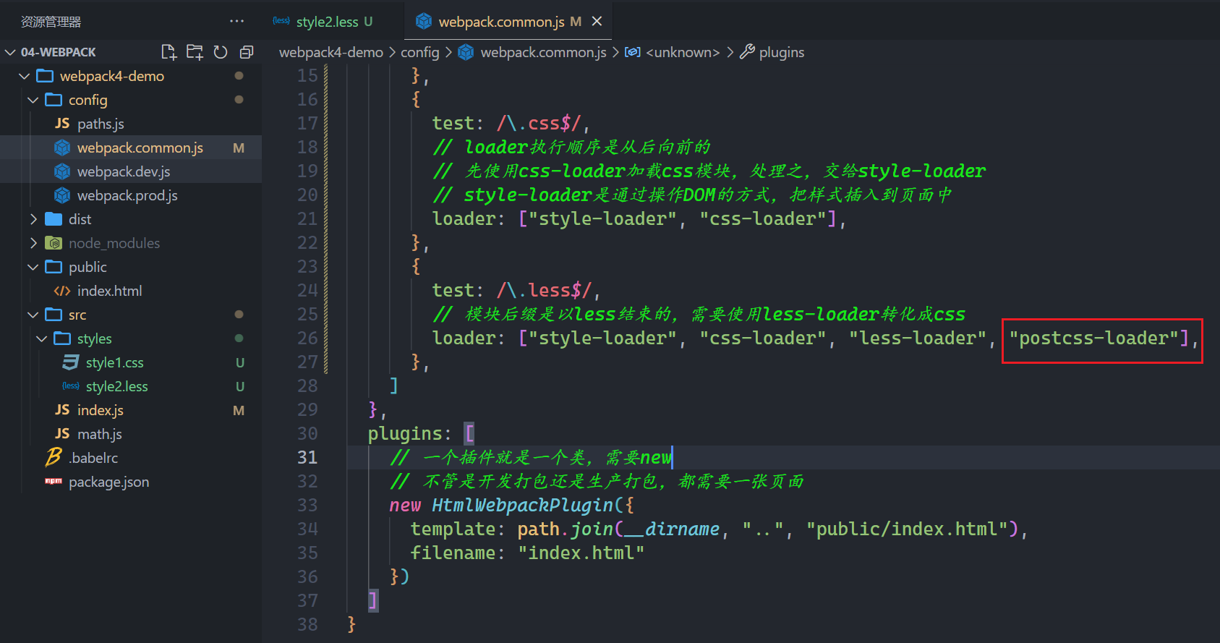Click the node_modules folder icon

click(x=54, y=243)
